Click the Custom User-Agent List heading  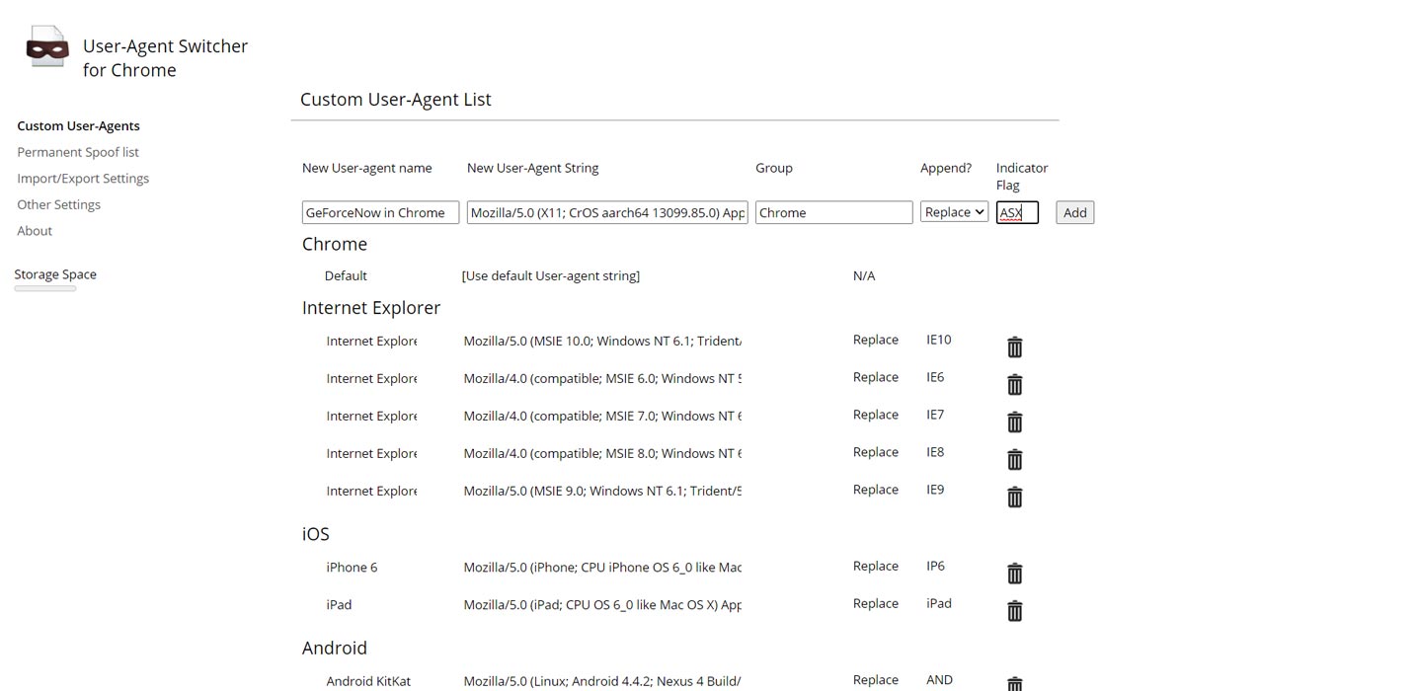(x=396, y=100)
